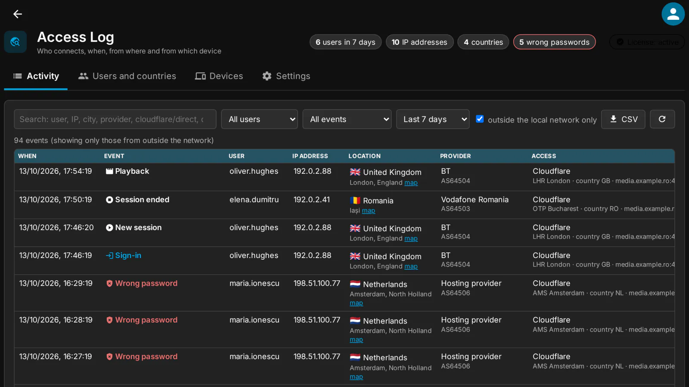
Task: Click the 16:28:19 Wrong password shield icon
Action: coord(109,320)
